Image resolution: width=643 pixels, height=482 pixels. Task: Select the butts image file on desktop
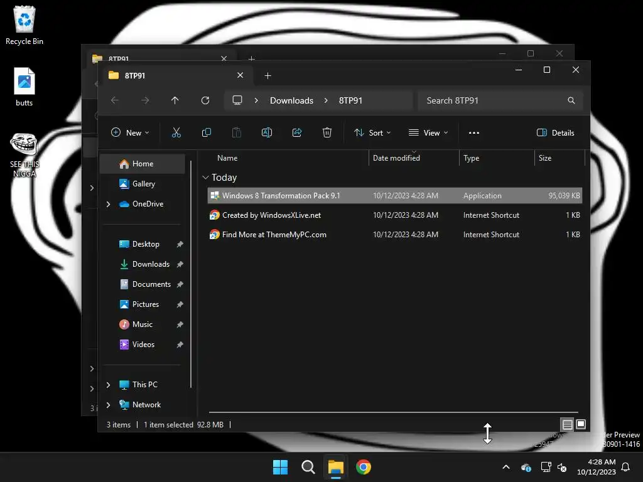(24, 87)
